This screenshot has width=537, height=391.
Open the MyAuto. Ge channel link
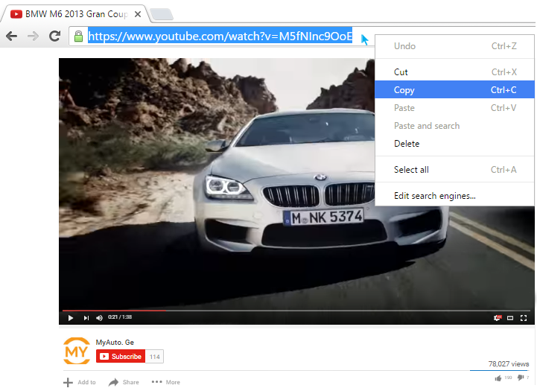(x=115, y=342)
